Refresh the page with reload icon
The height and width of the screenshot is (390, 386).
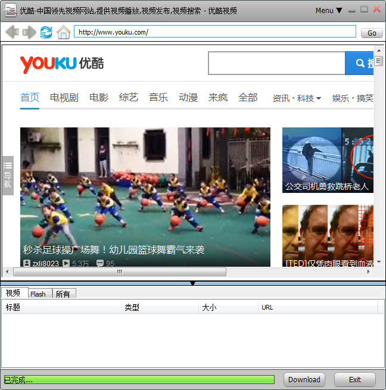46,32
